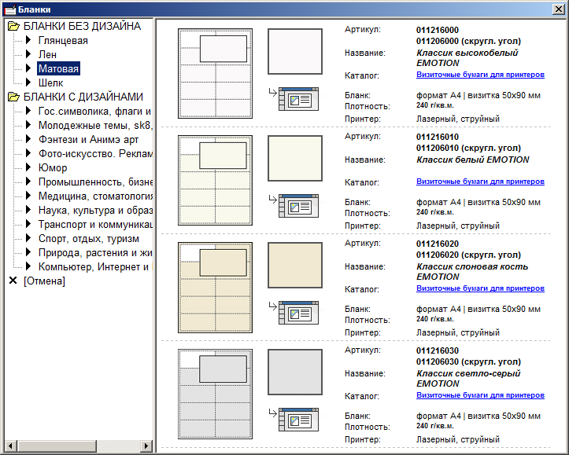Click folder icon of БЛАНКИ БЕЗ ДИЗАЙНА
The width and height of the screenshot is (569, 455).
point(14,26)
